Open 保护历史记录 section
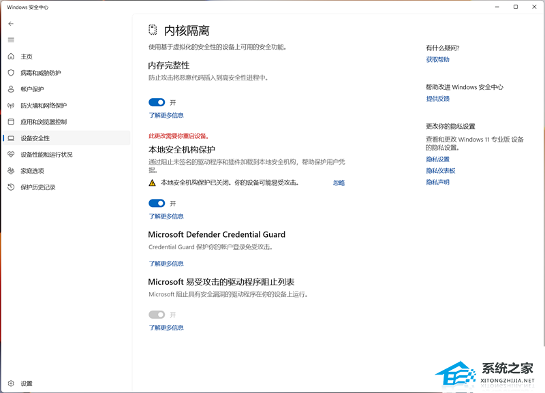The width and height of the screenshot is (545, 393). 38,187
